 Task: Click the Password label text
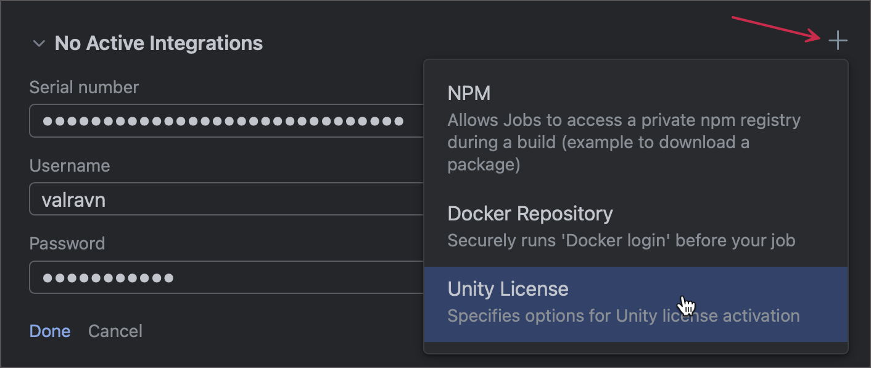tap(67, 243)
